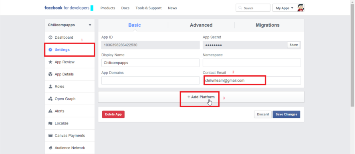Discard the pending changes
This screenshot has width=355, height=154.
[262, 115]
